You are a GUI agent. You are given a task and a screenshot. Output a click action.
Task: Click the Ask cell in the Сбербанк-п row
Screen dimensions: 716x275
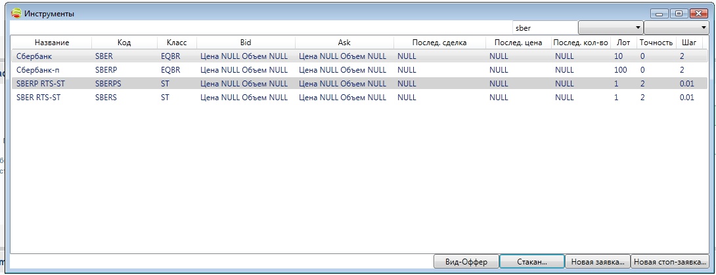342,70
